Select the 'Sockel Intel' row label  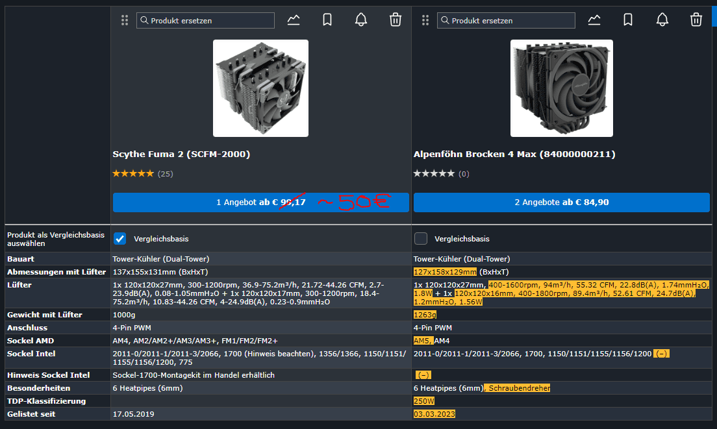[x=31, y=354]
